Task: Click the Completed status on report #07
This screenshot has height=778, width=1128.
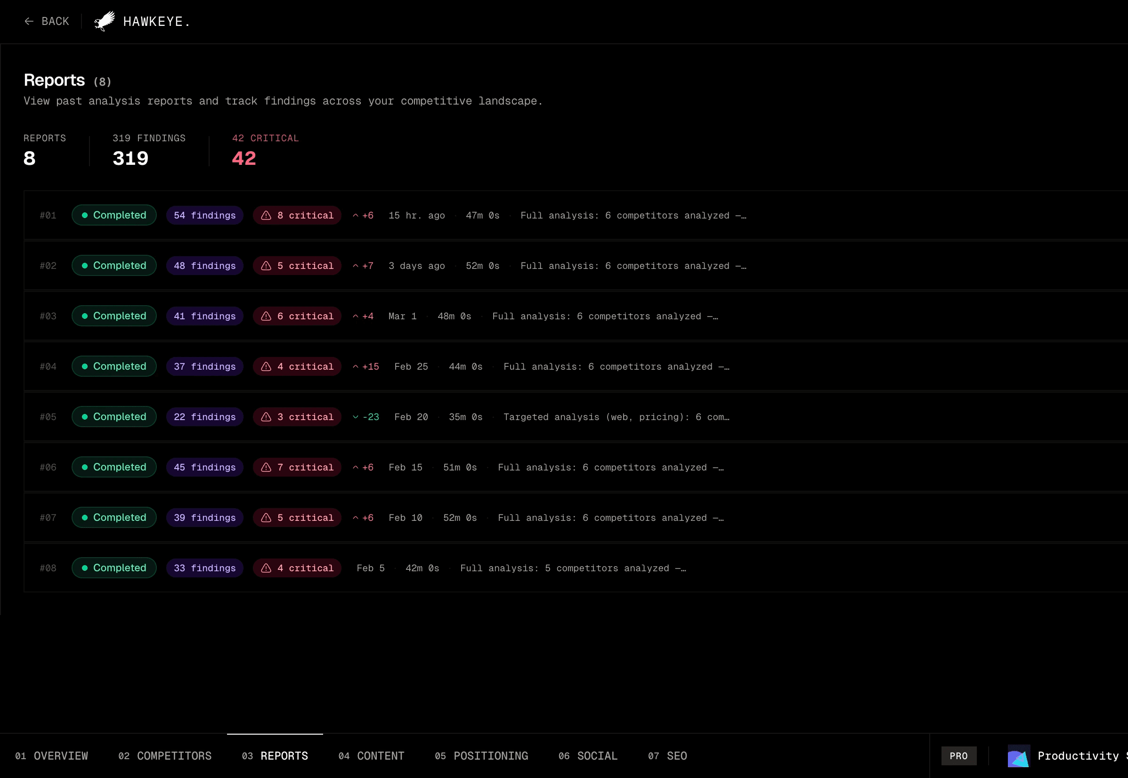Action: tap(114, 517)
